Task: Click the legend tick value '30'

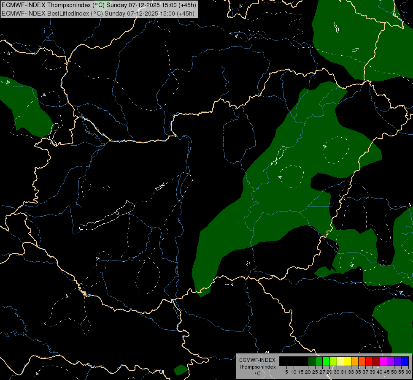Action: point(337,372)
